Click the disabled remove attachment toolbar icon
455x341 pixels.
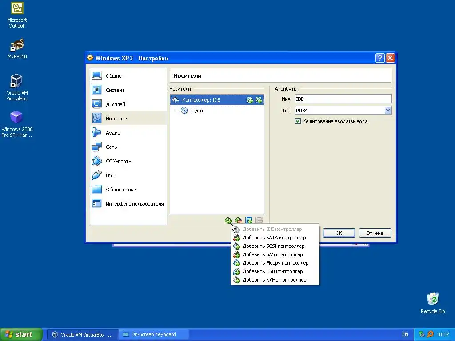[x=259, y=220]
